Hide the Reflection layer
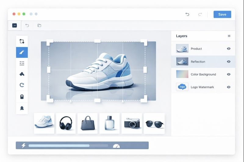 (x=228, y=61)
